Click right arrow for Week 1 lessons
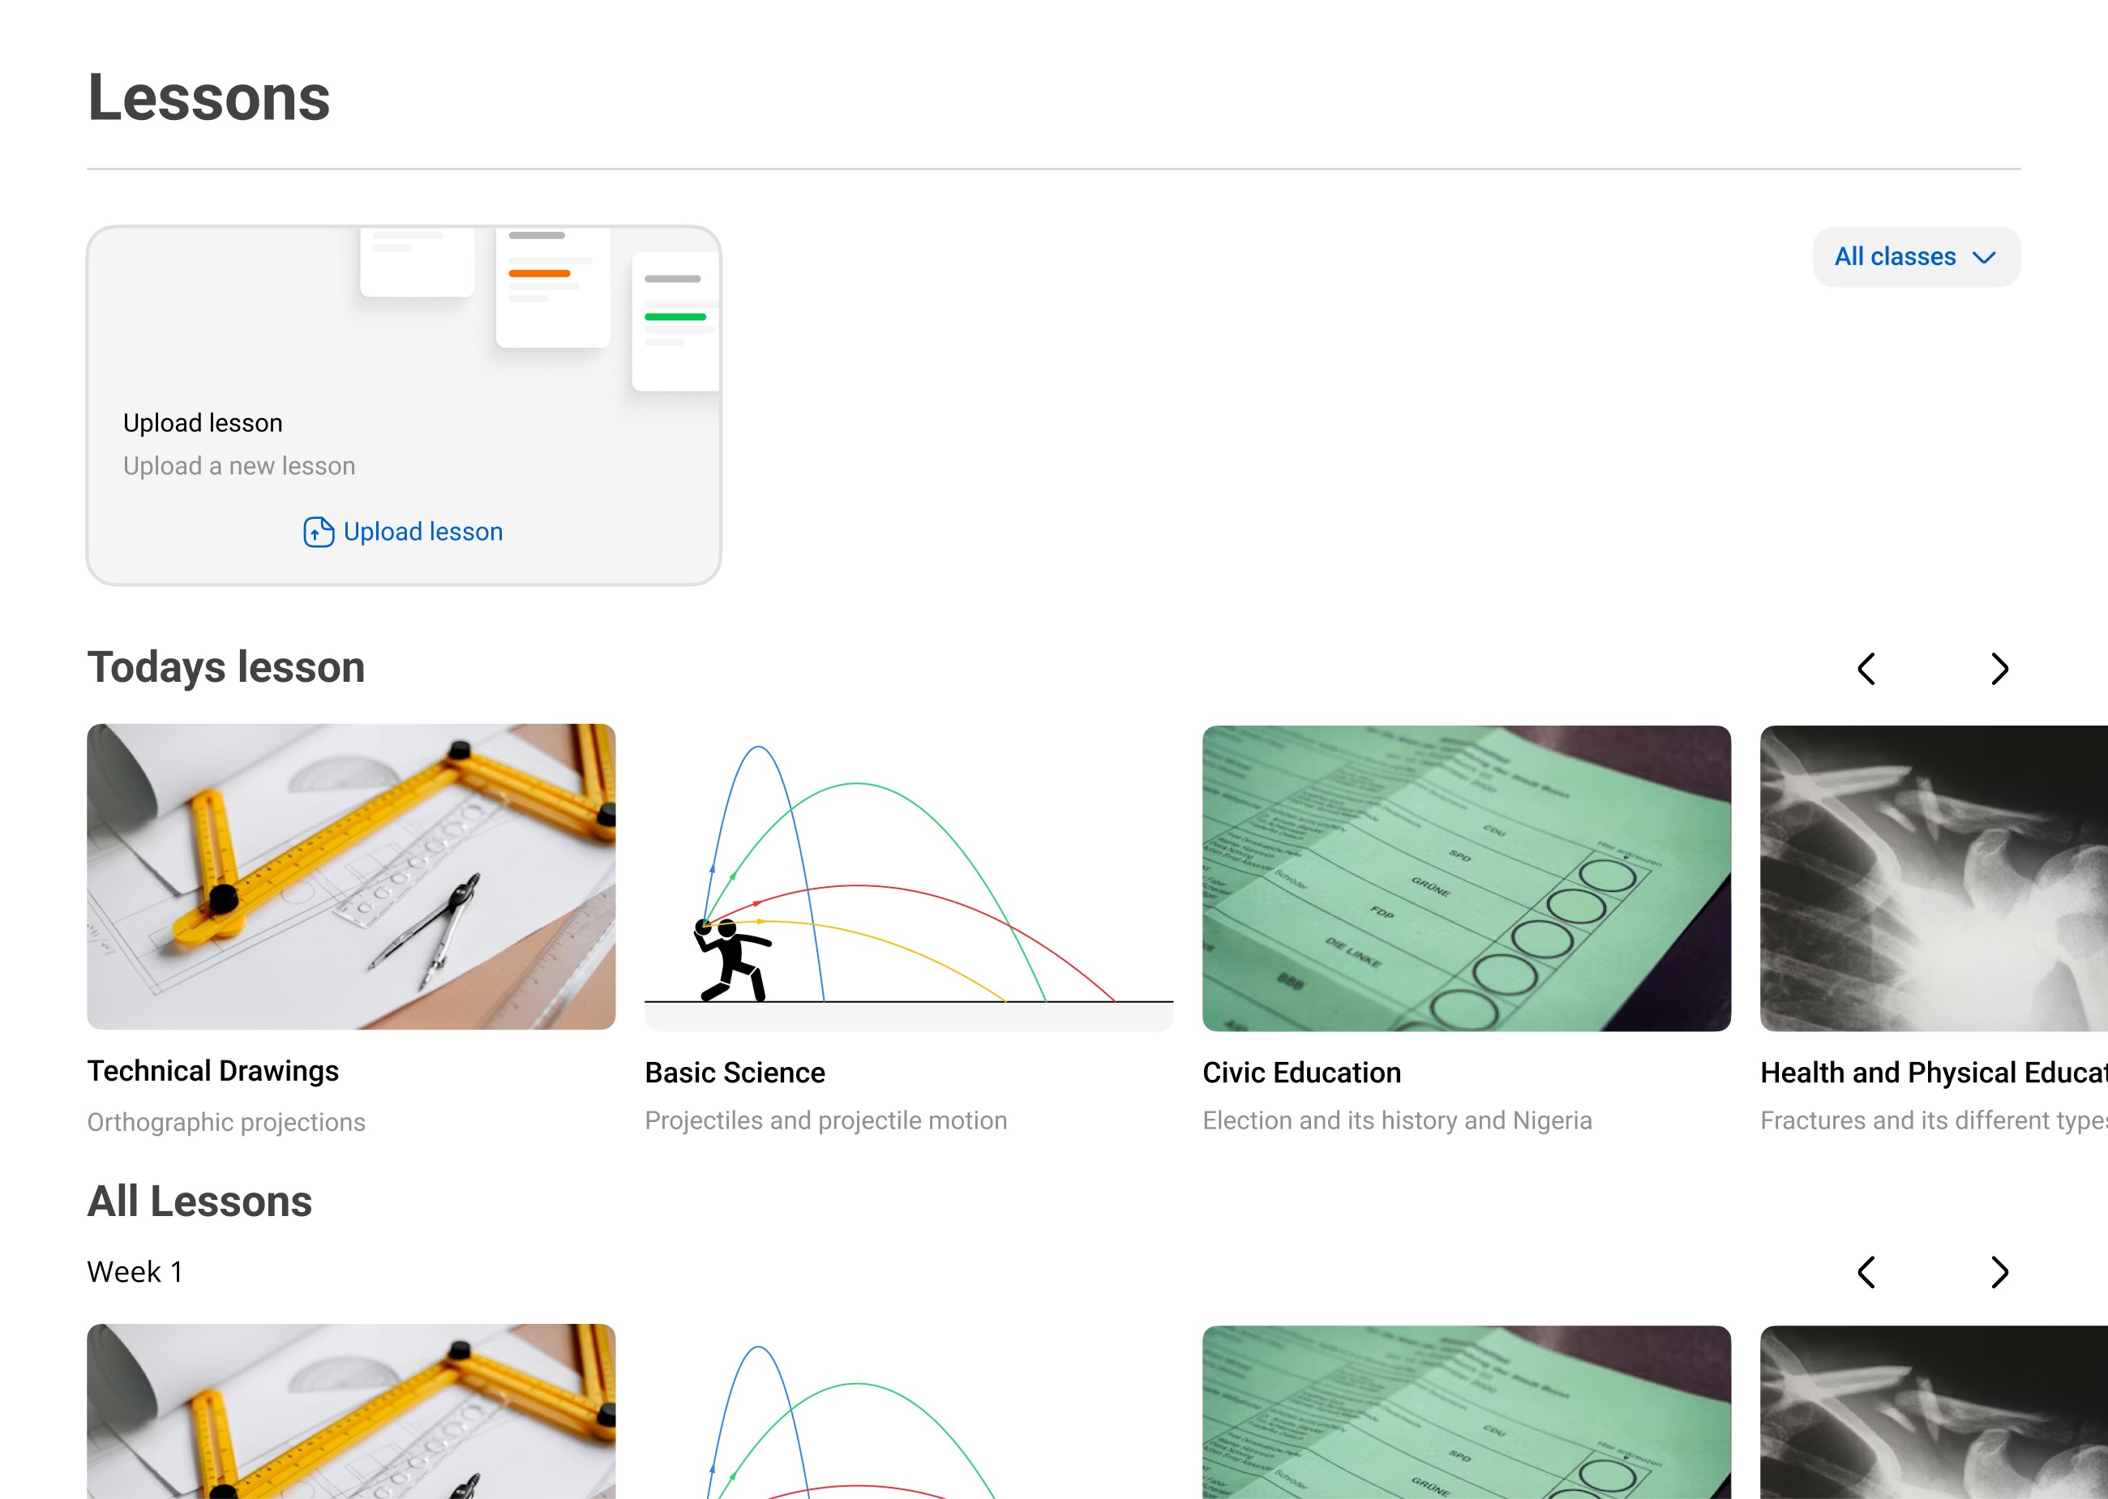This screenshot has height=1499, width=2108. click(1999, 1272)
